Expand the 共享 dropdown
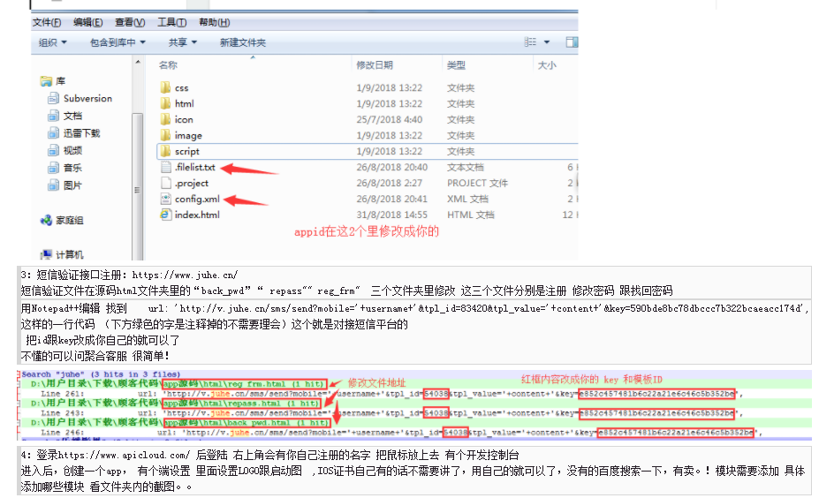 (182, 42)
